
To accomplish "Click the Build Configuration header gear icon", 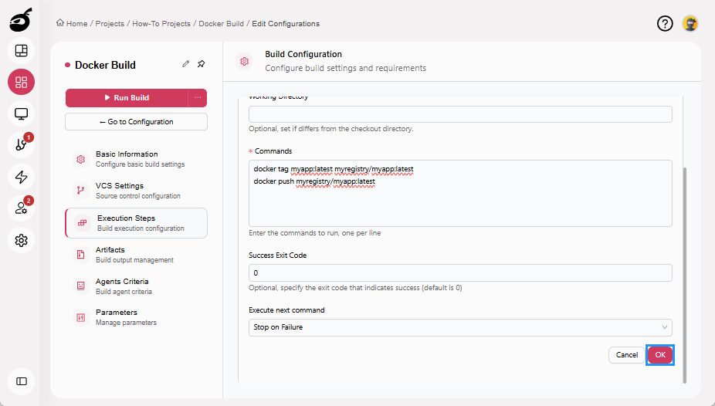I will tap(245, 61).
